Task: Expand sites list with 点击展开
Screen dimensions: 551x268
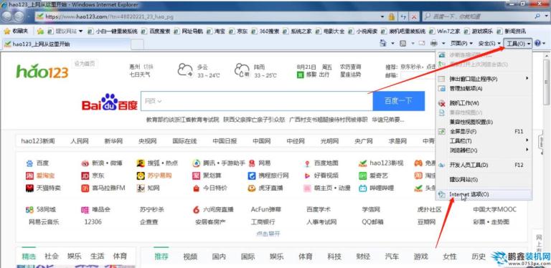Action: [268, 234]
